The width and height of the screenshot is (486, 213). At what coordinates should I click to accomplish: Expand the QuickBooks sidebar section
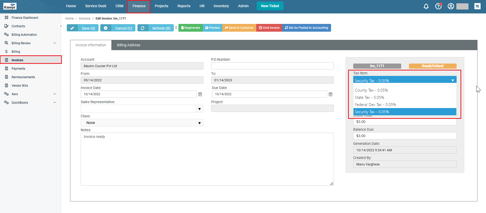coord(55,103)
